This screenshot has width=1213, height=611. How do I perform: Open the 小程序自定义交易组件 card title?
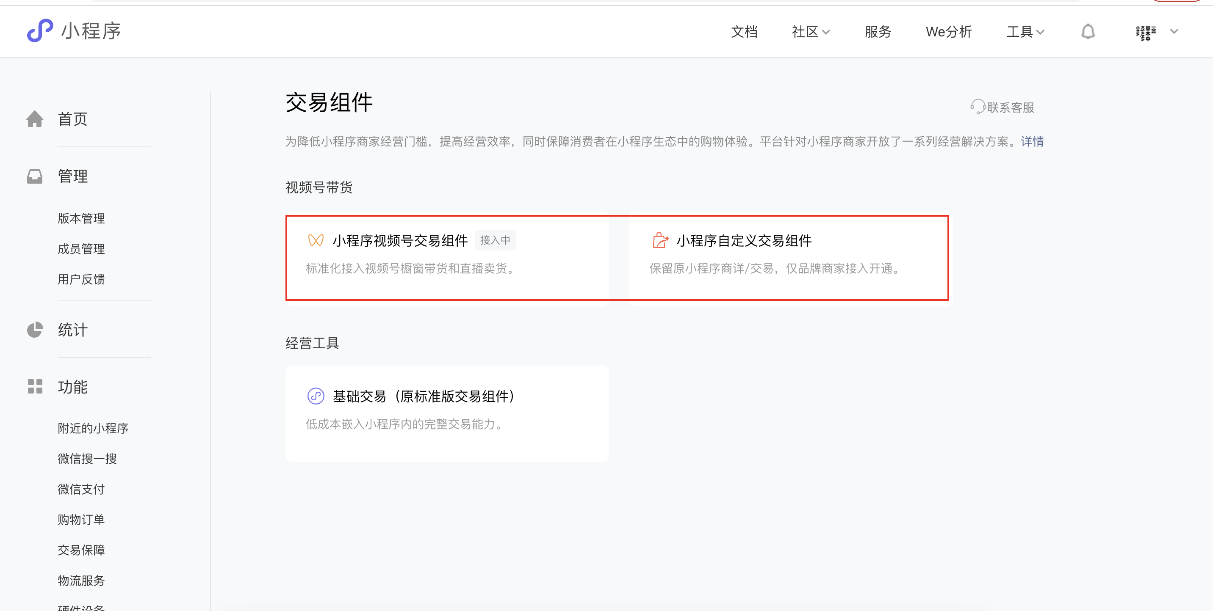pyautogui.click(x=744, y=241)
